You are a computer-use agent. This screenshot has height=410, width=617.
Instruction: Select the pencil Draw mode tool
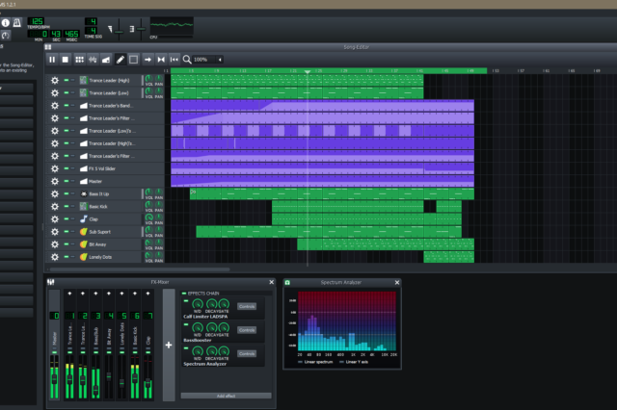point(121,59)
